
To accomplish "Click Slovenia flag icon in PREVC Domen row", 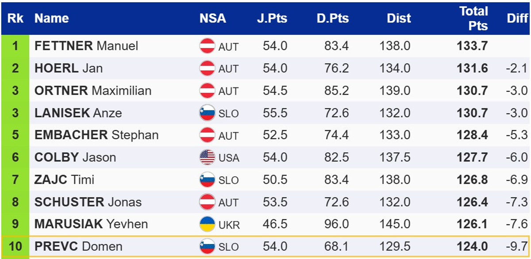I will click(207, 246).
